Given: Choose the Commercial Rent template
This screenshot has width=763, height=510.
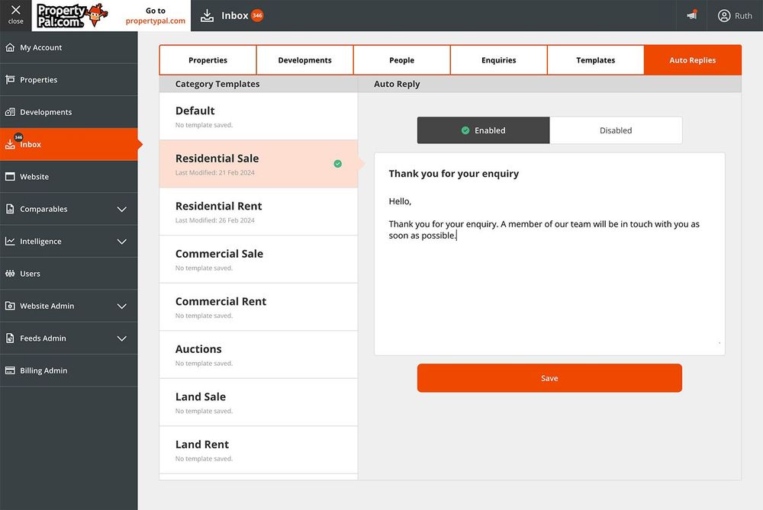Looking at the screenshot, I should [x=259, y=306].
